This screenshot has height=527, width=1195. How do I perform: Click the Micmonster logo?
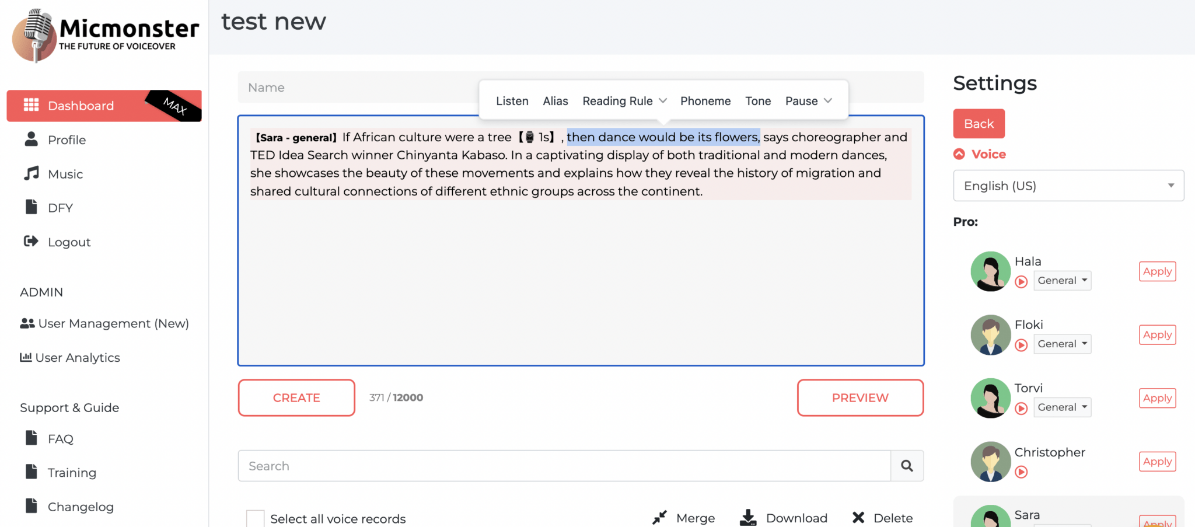pyautogui.click(x=104, y=35)
